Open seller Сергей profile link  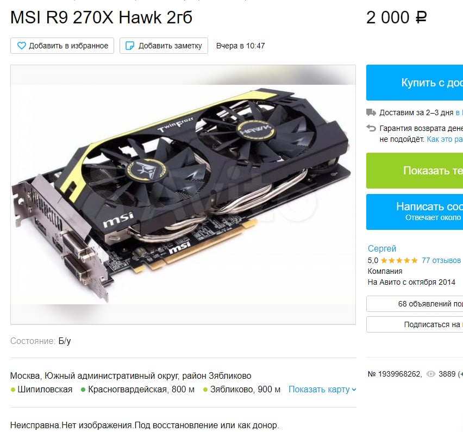coord(382,249)
